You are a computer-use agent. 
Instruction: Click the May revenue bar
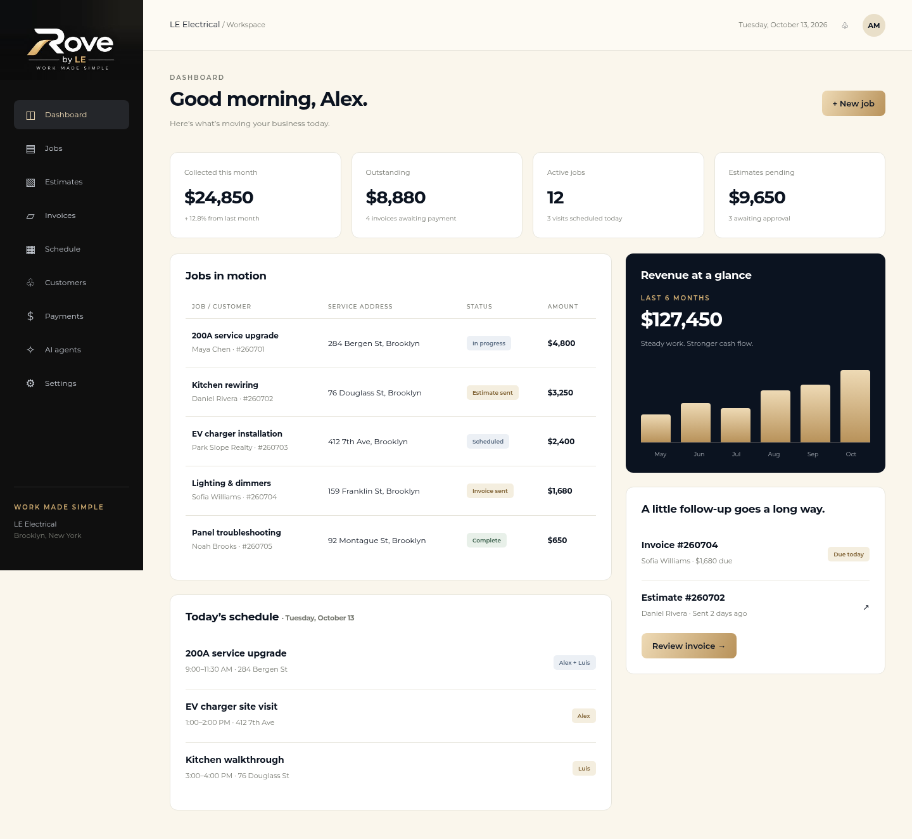click(x=655, y=428)
